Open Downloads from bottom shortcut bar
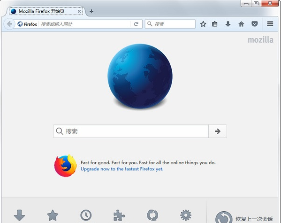The image size is (281, 223). [19, 215]
